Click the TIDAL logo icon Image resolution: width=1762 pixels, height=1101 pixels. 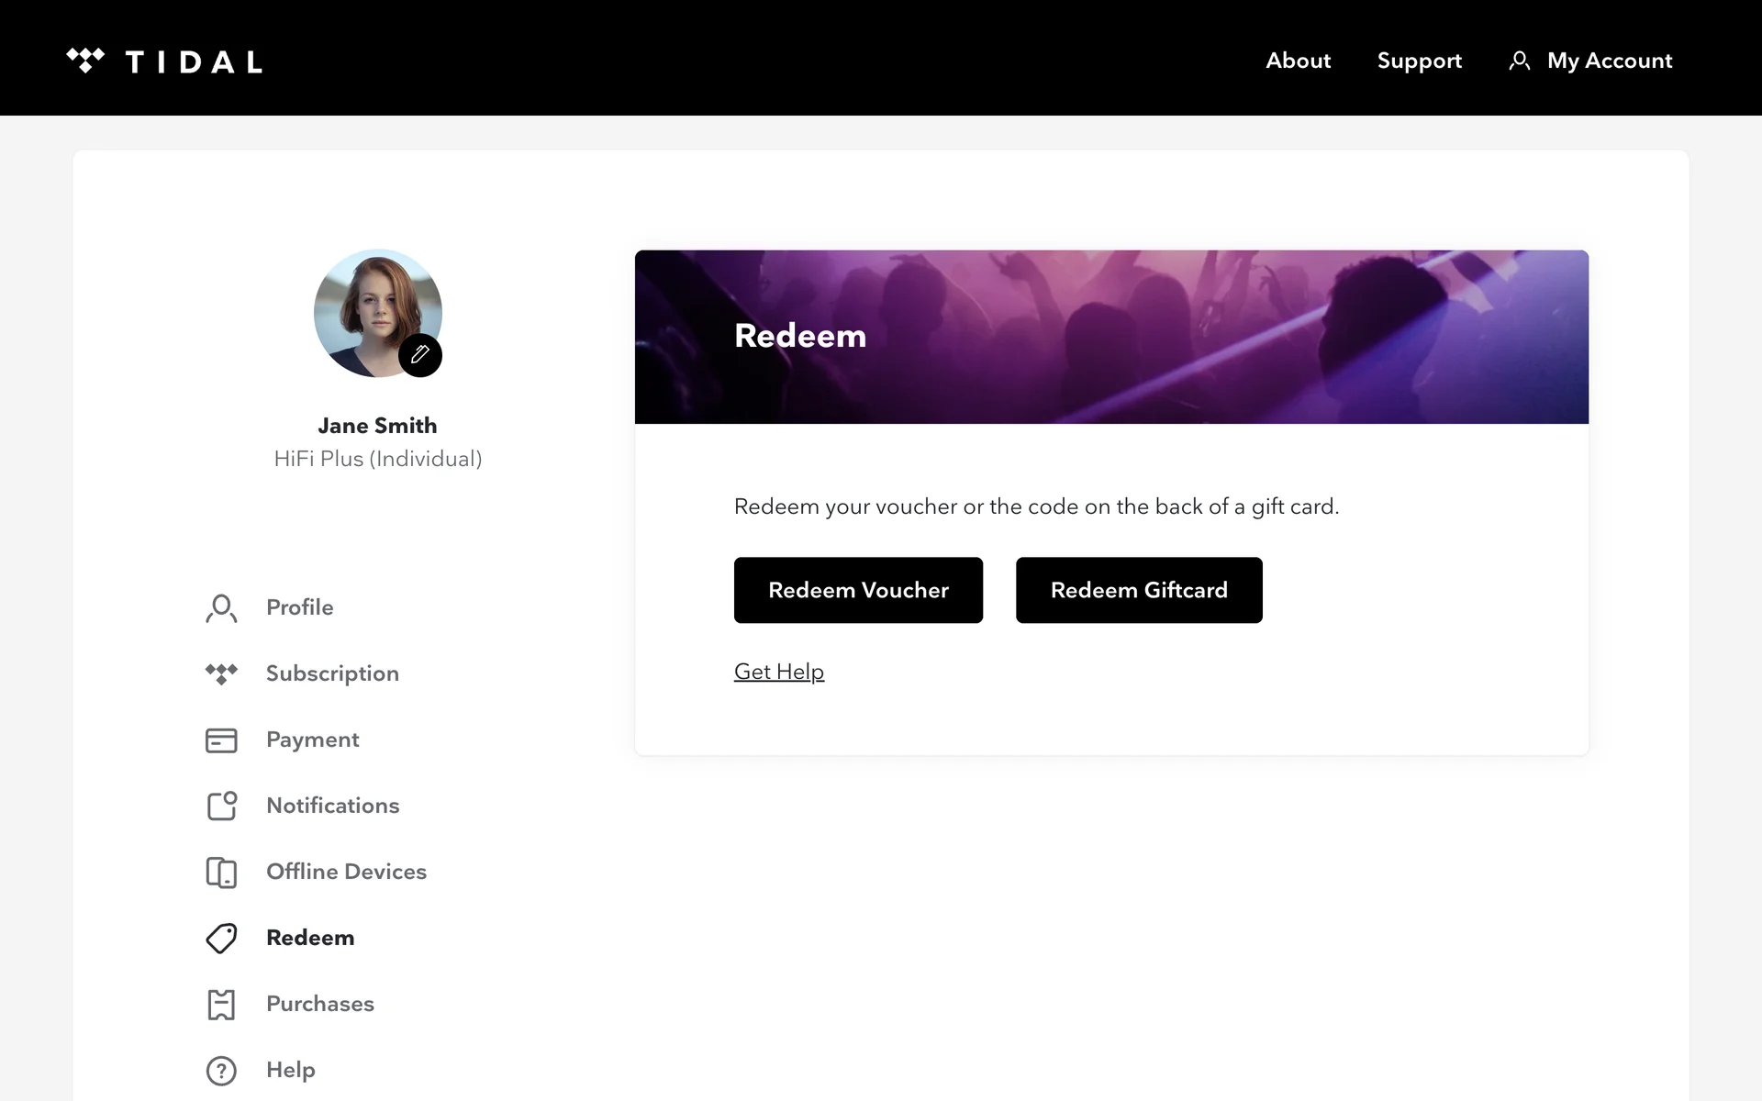[x=85, y=61]
